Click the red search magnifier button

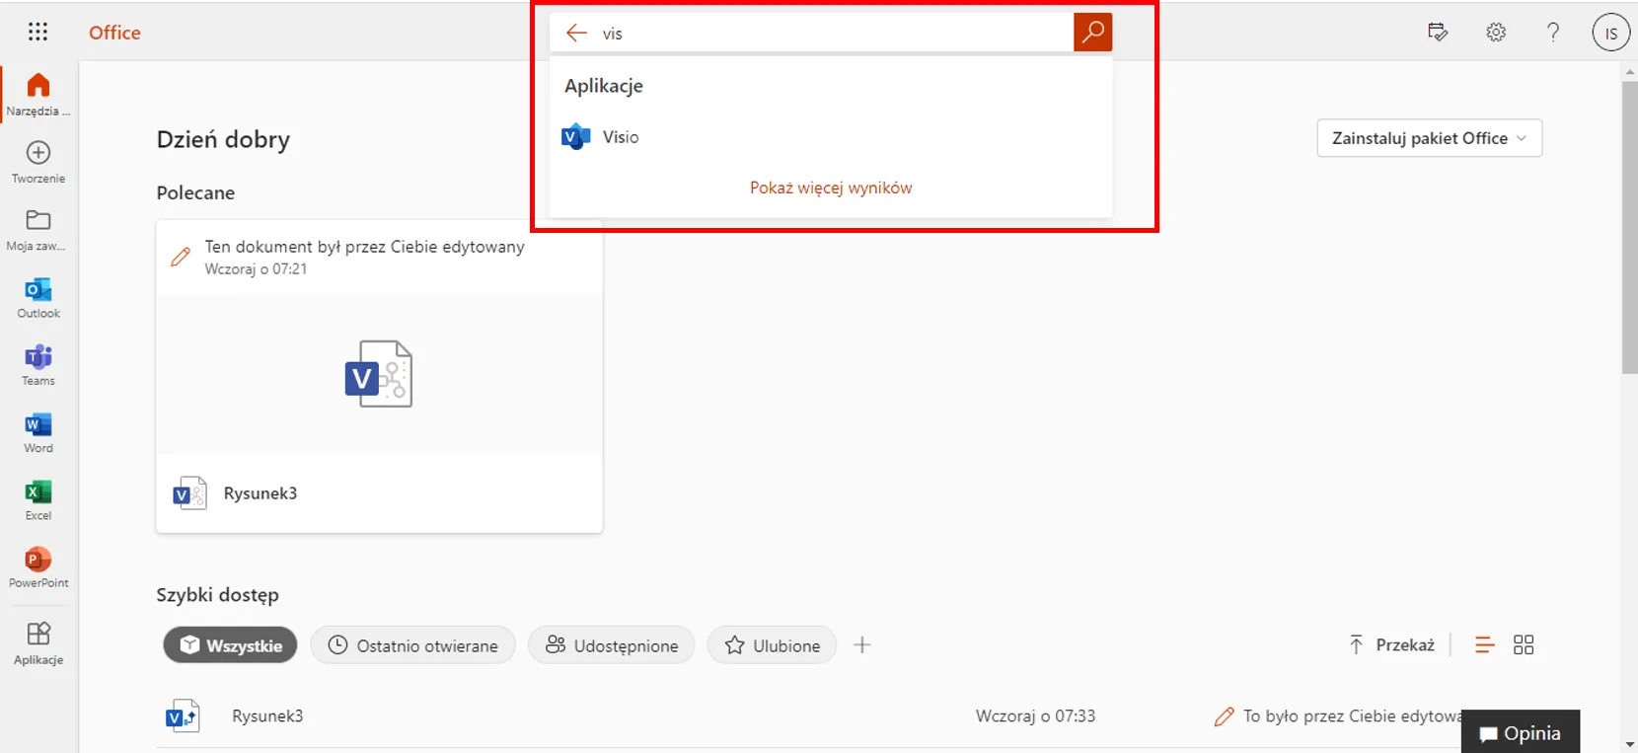1092,33
